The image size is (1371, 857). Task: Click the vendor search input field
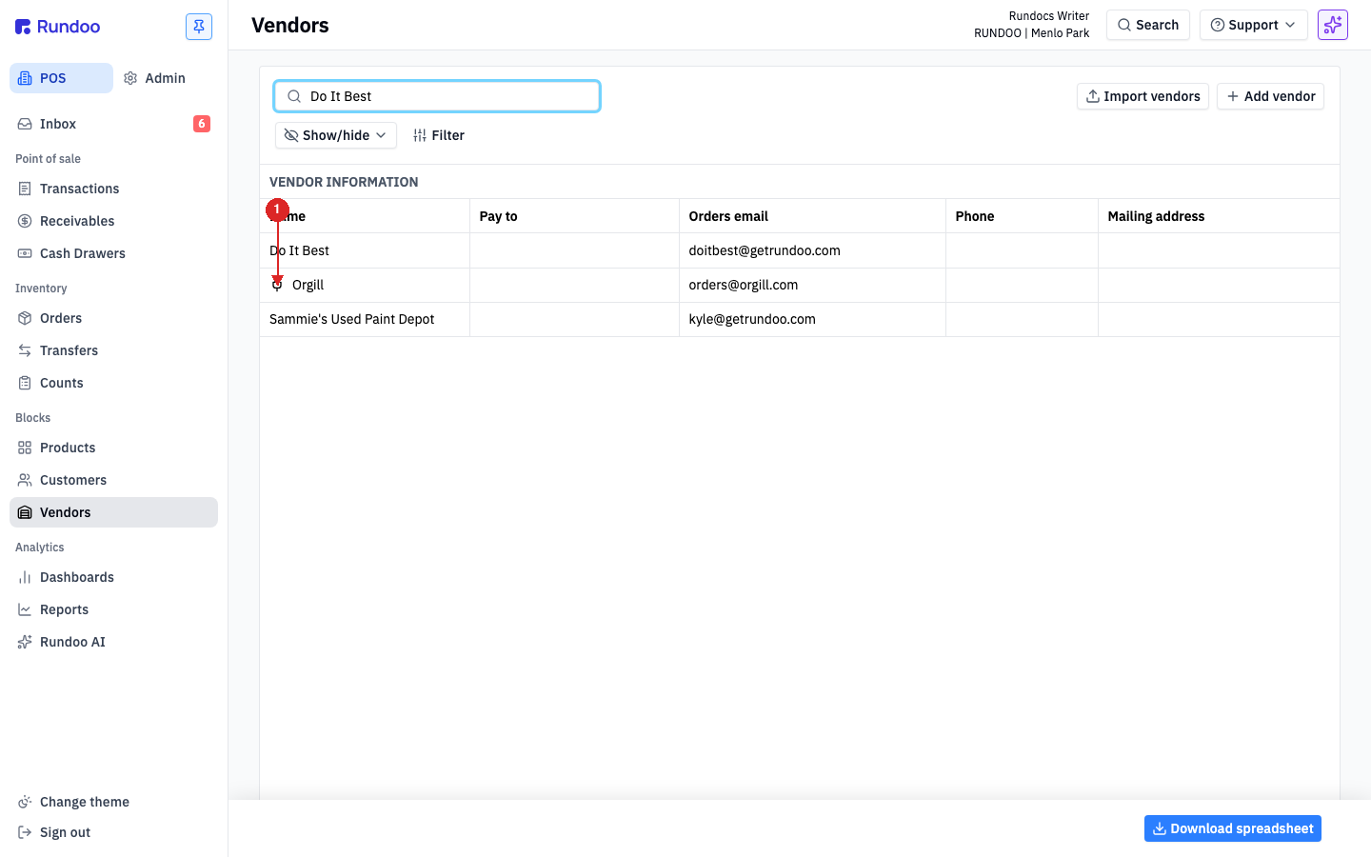[437, 96]
